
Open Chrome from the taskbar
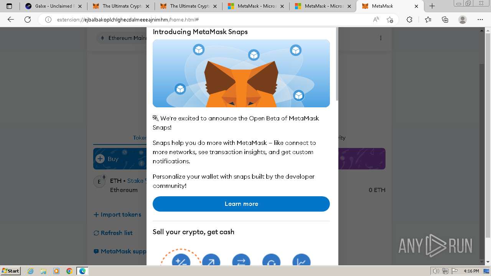click(69, 271)
